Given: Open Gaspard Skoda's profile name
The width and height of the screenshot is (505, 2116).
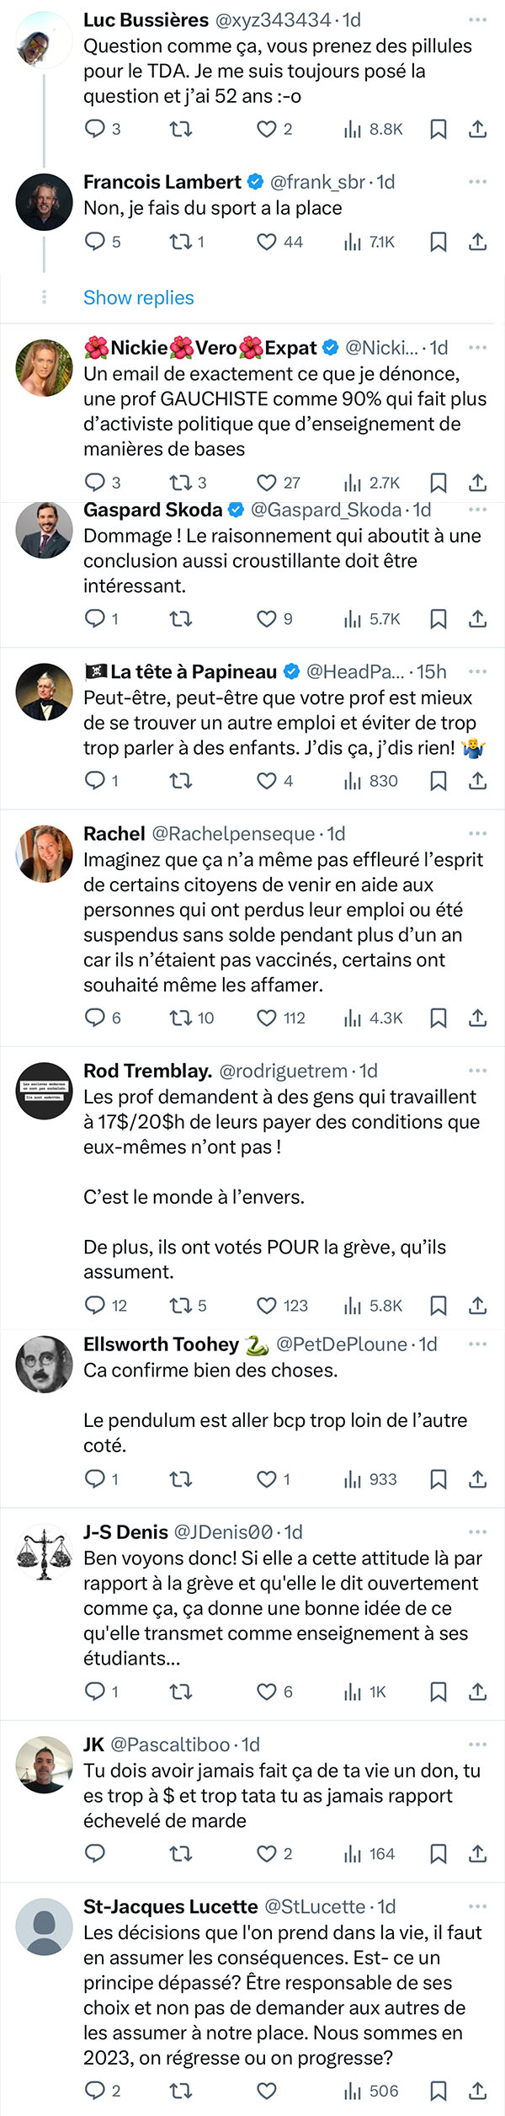Looking at the screenshot, I should coord(152,510).
